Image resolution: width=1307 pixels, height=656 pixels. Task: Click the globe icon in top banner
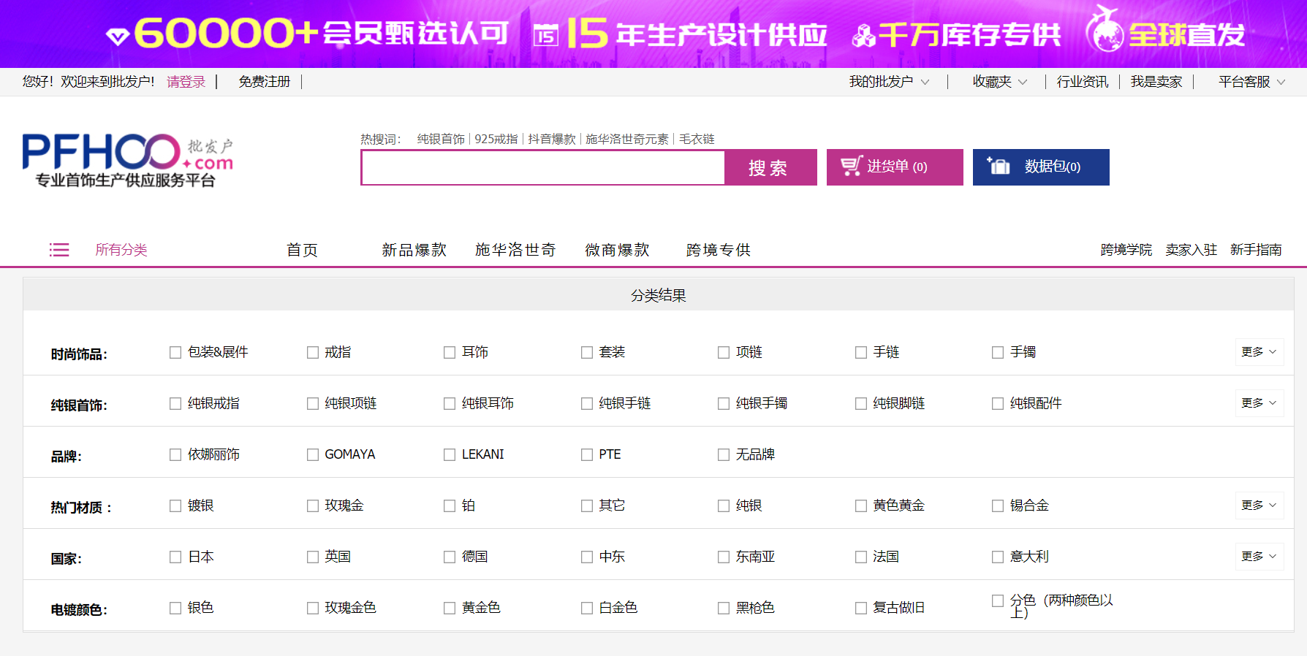[1104, 32]
